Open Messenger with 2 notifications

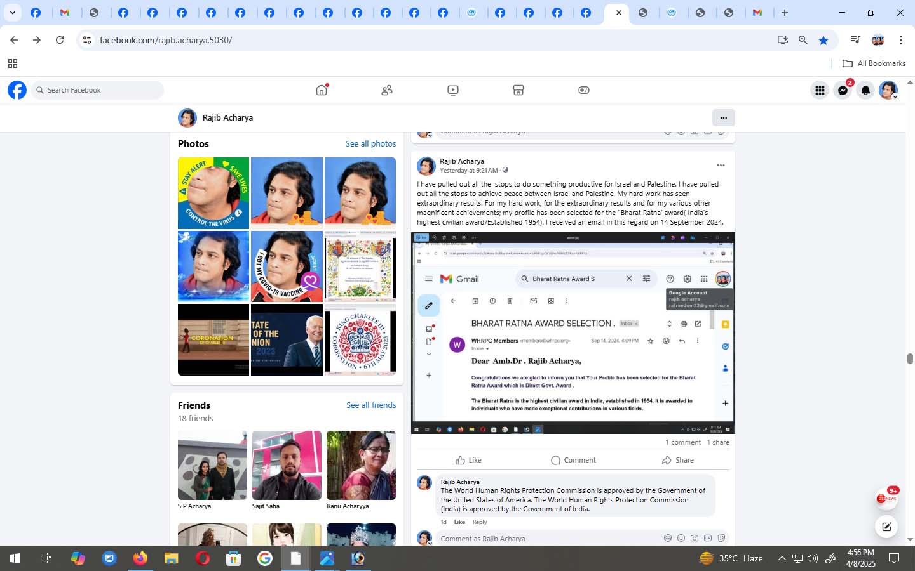[843, 90]
